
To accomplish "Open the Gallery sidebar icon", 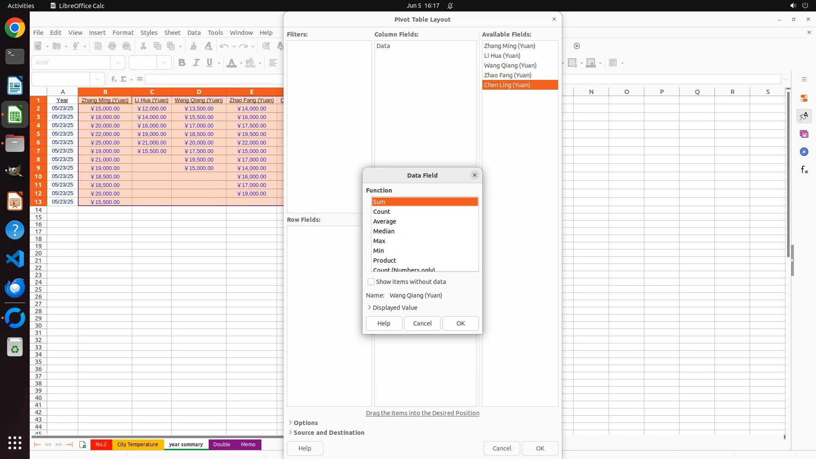I will [804, 134].
